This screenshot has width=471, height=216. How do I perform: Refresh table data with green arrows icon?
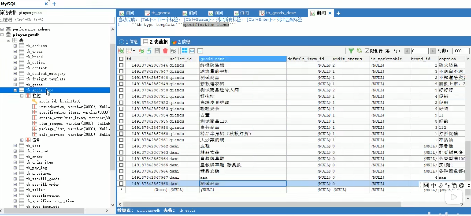tap(359, 51)
